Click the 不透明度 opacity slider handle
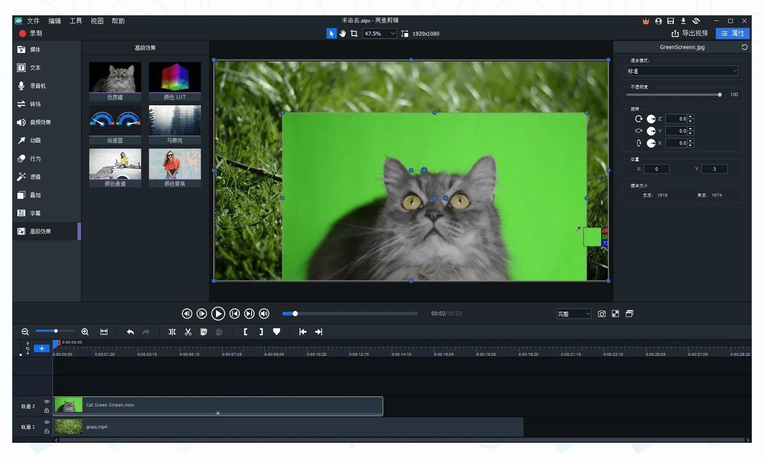764x458 pixels. coord(720,95)
